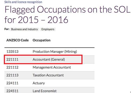Select the Actuary occupation row
Viewport: 131px width, 93px height.
coord(49,83)
